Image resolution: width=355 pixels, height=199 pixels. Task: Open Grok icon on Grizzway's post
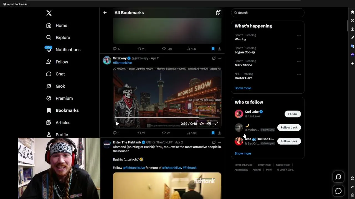point(214,58)
